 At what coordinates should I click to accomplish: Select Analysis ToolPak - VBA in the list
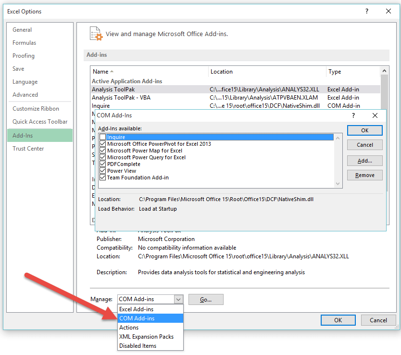[120, 97]
